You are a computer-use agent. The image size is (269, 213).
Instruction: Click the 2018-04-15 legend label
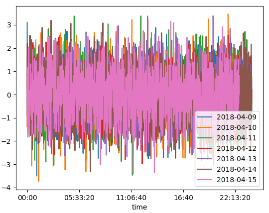click(237, 180)
